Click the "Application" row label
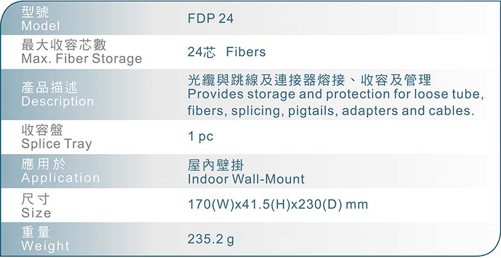The height and width of the screenshot is (258, 501). tap(60, 178)
